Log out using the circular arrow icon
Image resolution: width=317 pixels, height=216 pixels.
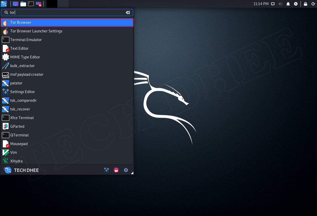pyautogui.click(x=126, y=170)
